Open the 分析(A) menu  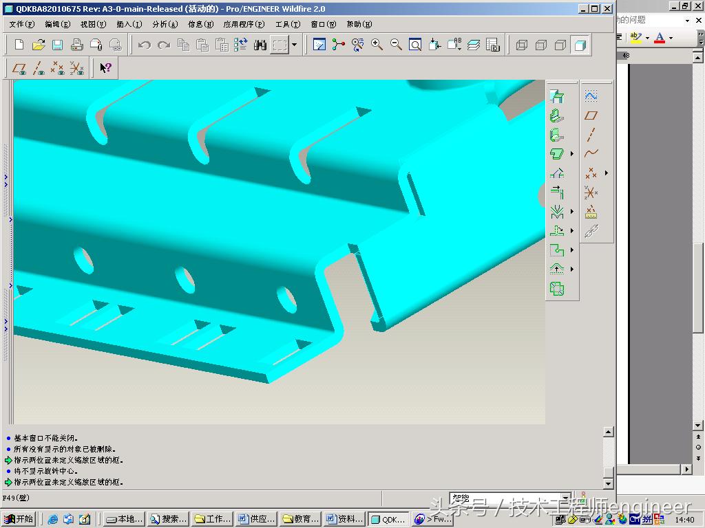click(165, 24)
